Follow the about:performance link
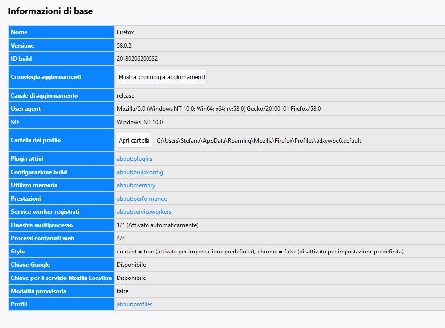 click(x=142, y=199)
